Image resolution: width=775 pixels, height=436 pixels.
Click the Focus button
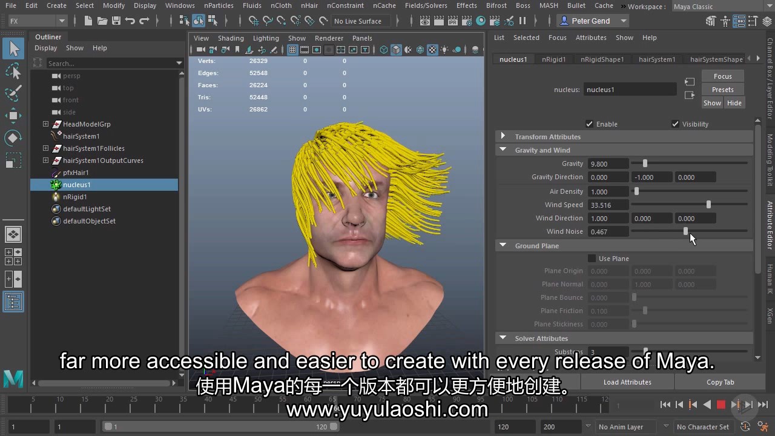[x=722, y=76]
